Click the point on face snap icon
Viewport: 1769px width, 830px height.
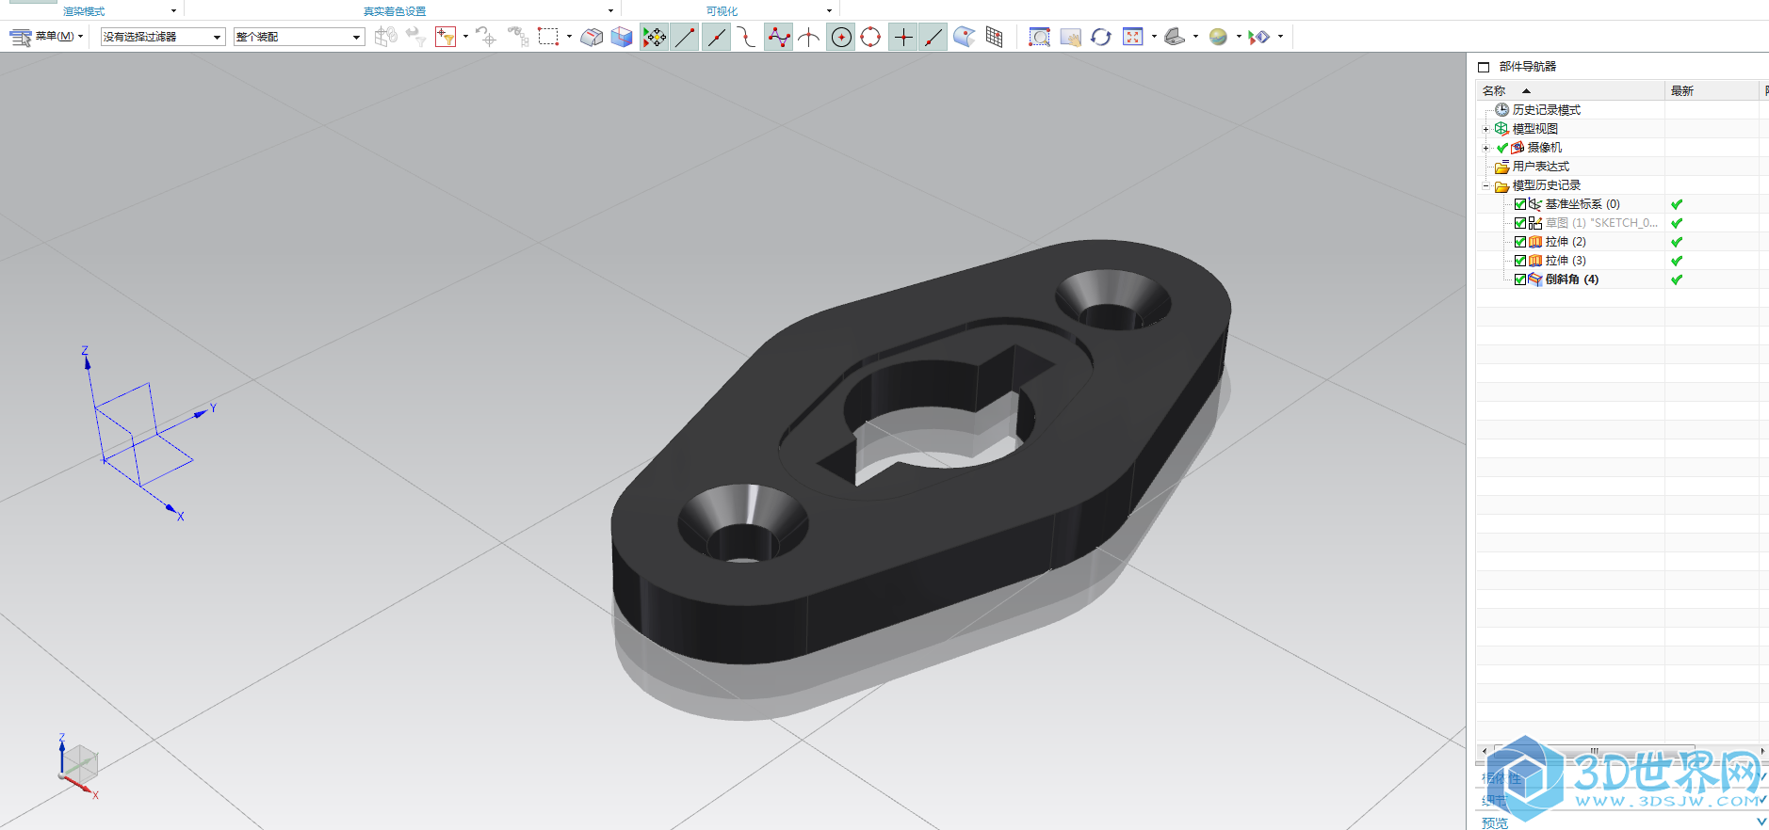tap(964, 37)
